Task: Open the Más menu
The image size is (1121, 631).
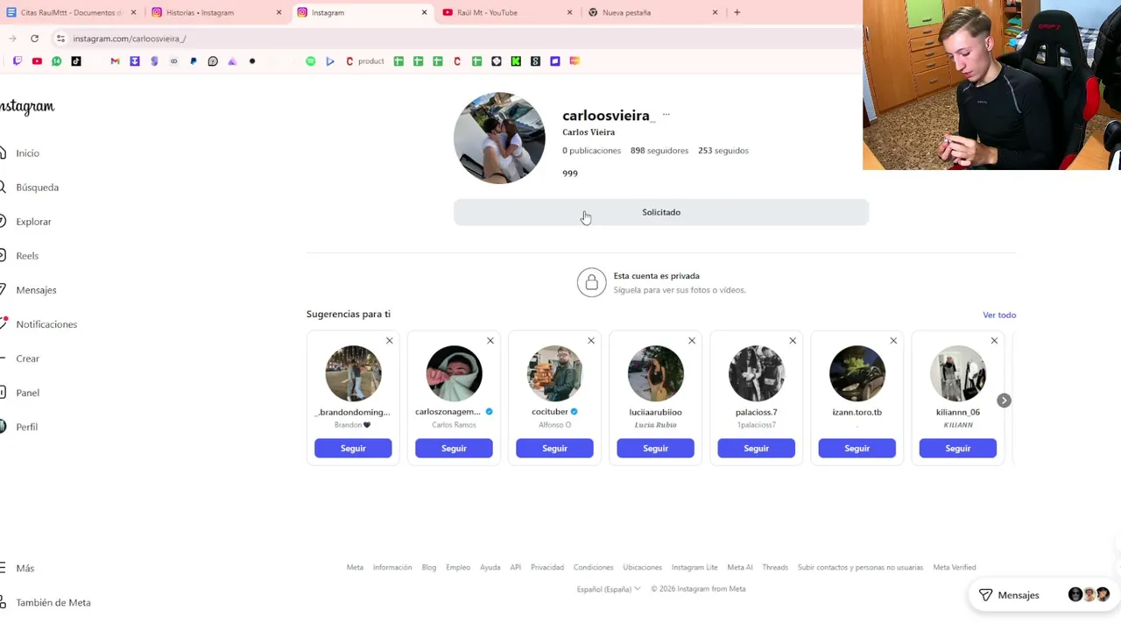Action: tap(18, 568)
